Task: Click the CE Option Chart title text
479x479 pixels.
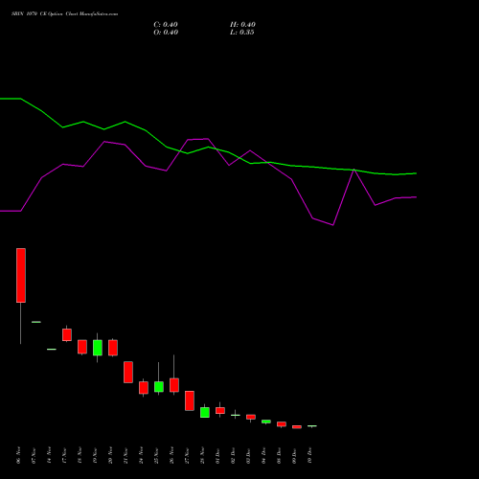Action: pos(64,14)
